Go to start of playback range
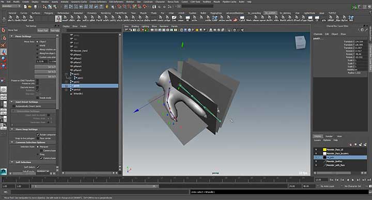Viewport: 372px width, 200px height. (x=332, y=180)
